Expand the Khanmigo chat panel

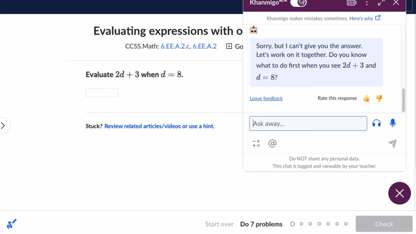click(381, 3)
